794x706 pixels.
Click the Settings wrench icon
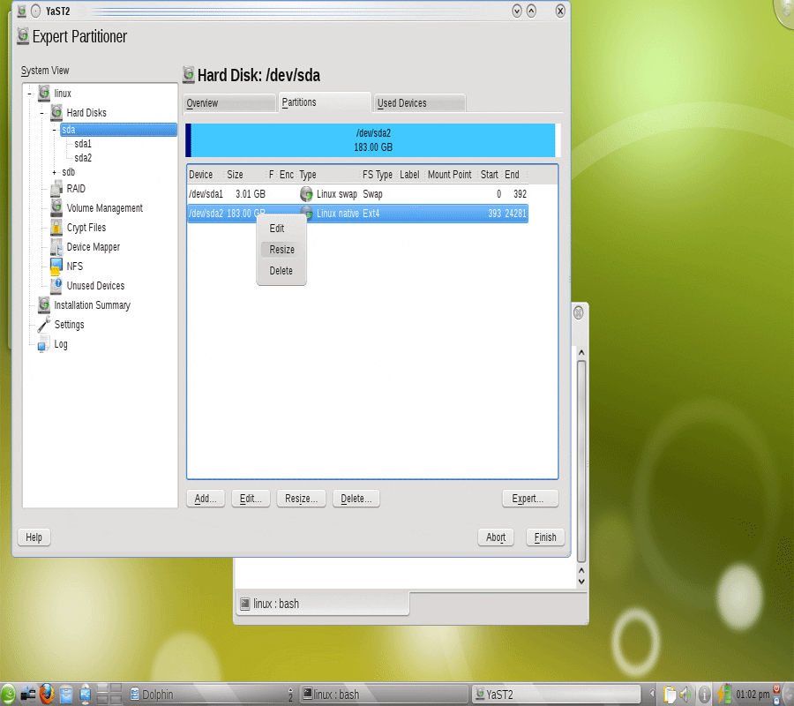pyautogui.click(x=44, y=325)
